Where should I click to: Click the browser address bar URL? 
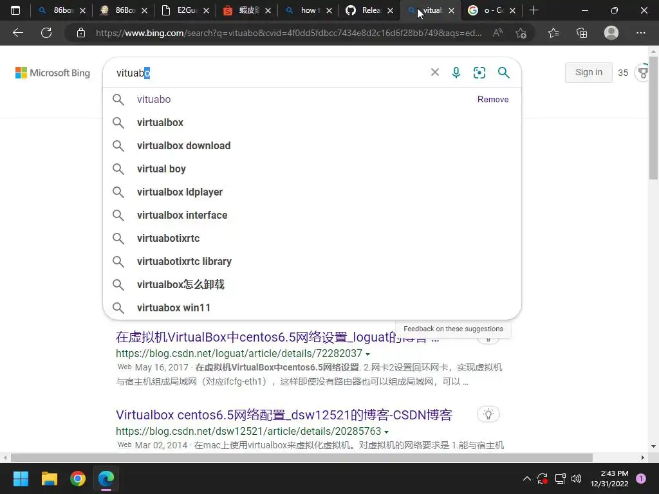[x=288, y=33]
